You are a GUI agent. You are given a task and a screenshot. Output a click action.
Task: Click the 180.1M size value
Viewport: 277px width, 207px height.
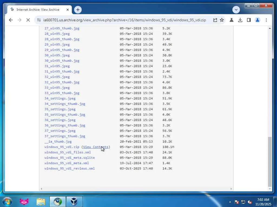168,147
